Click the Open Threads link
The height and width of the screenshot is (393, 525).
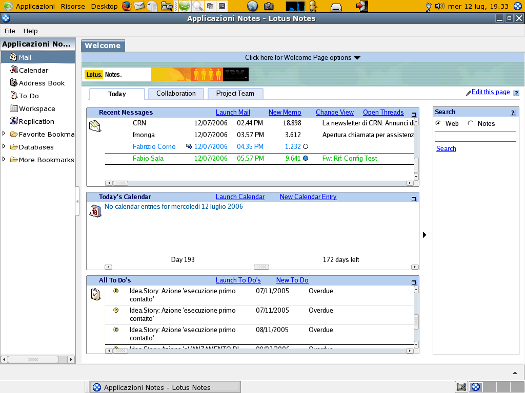[383, 113]
